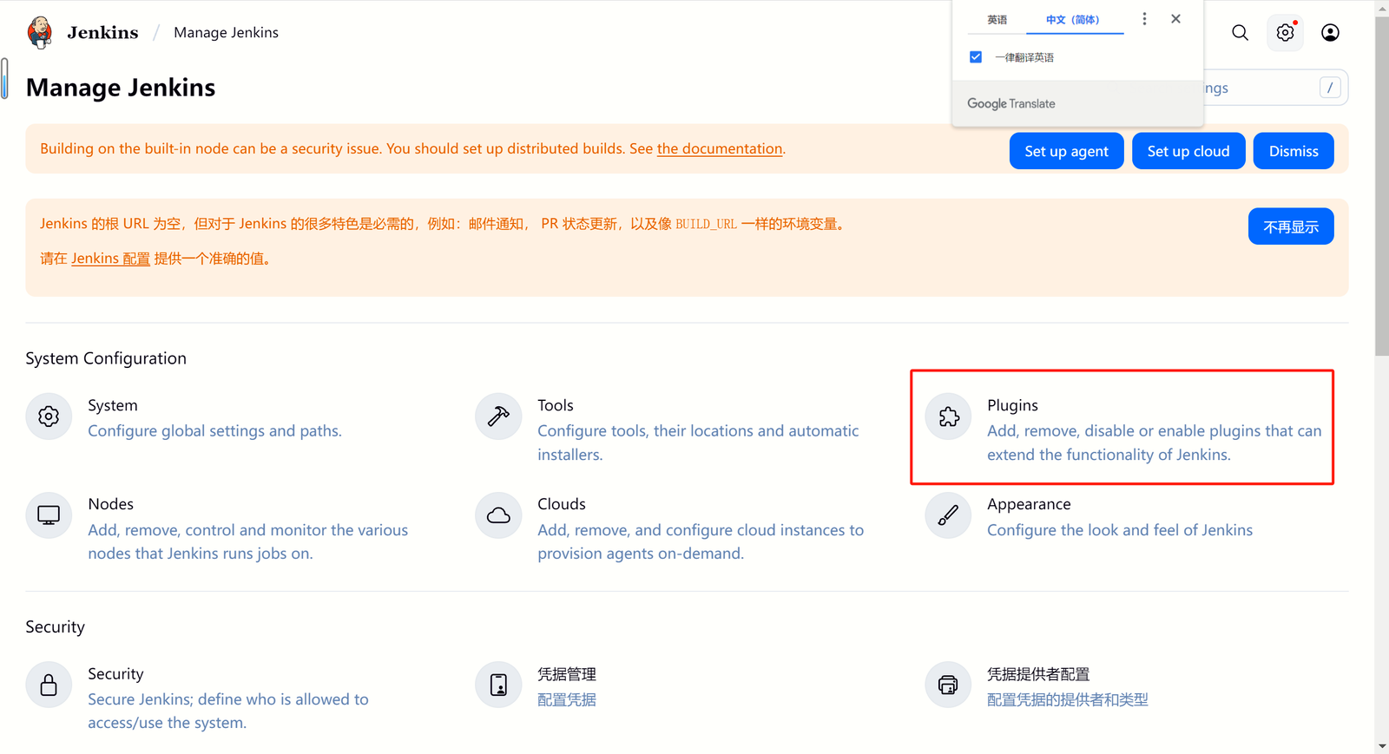This screenshot has height=754, width=1389.
Task: Click the scrollbar up arrow
Action: click(x=1382, y=7)
